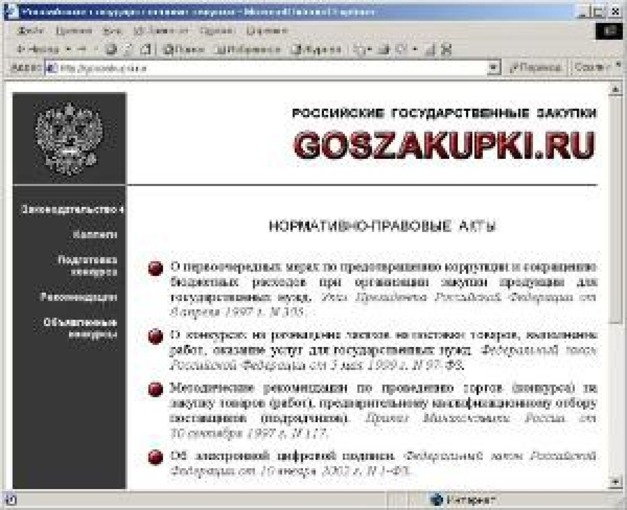
Task: Open the Об электронной цифровой подписи law
Action: pos(383,463)
